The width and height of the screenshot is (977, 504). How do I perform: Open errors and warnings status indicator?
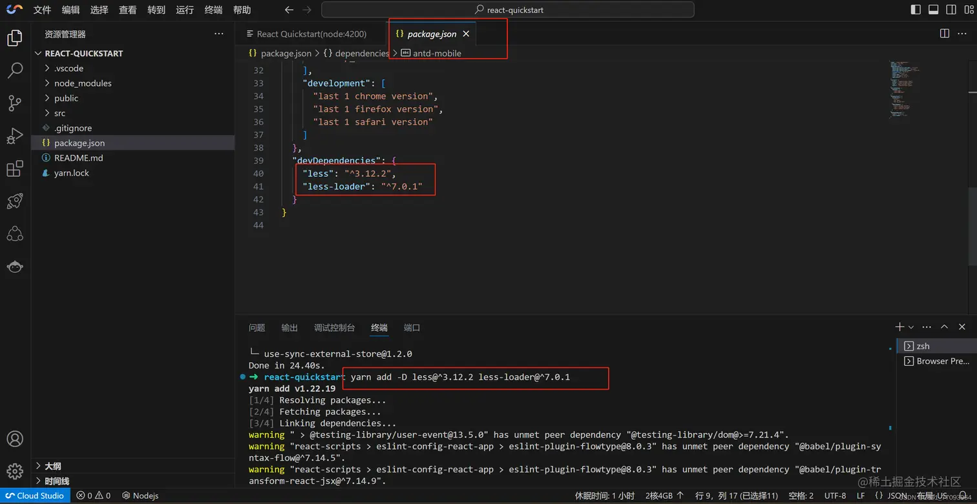(x=94, y=496)
